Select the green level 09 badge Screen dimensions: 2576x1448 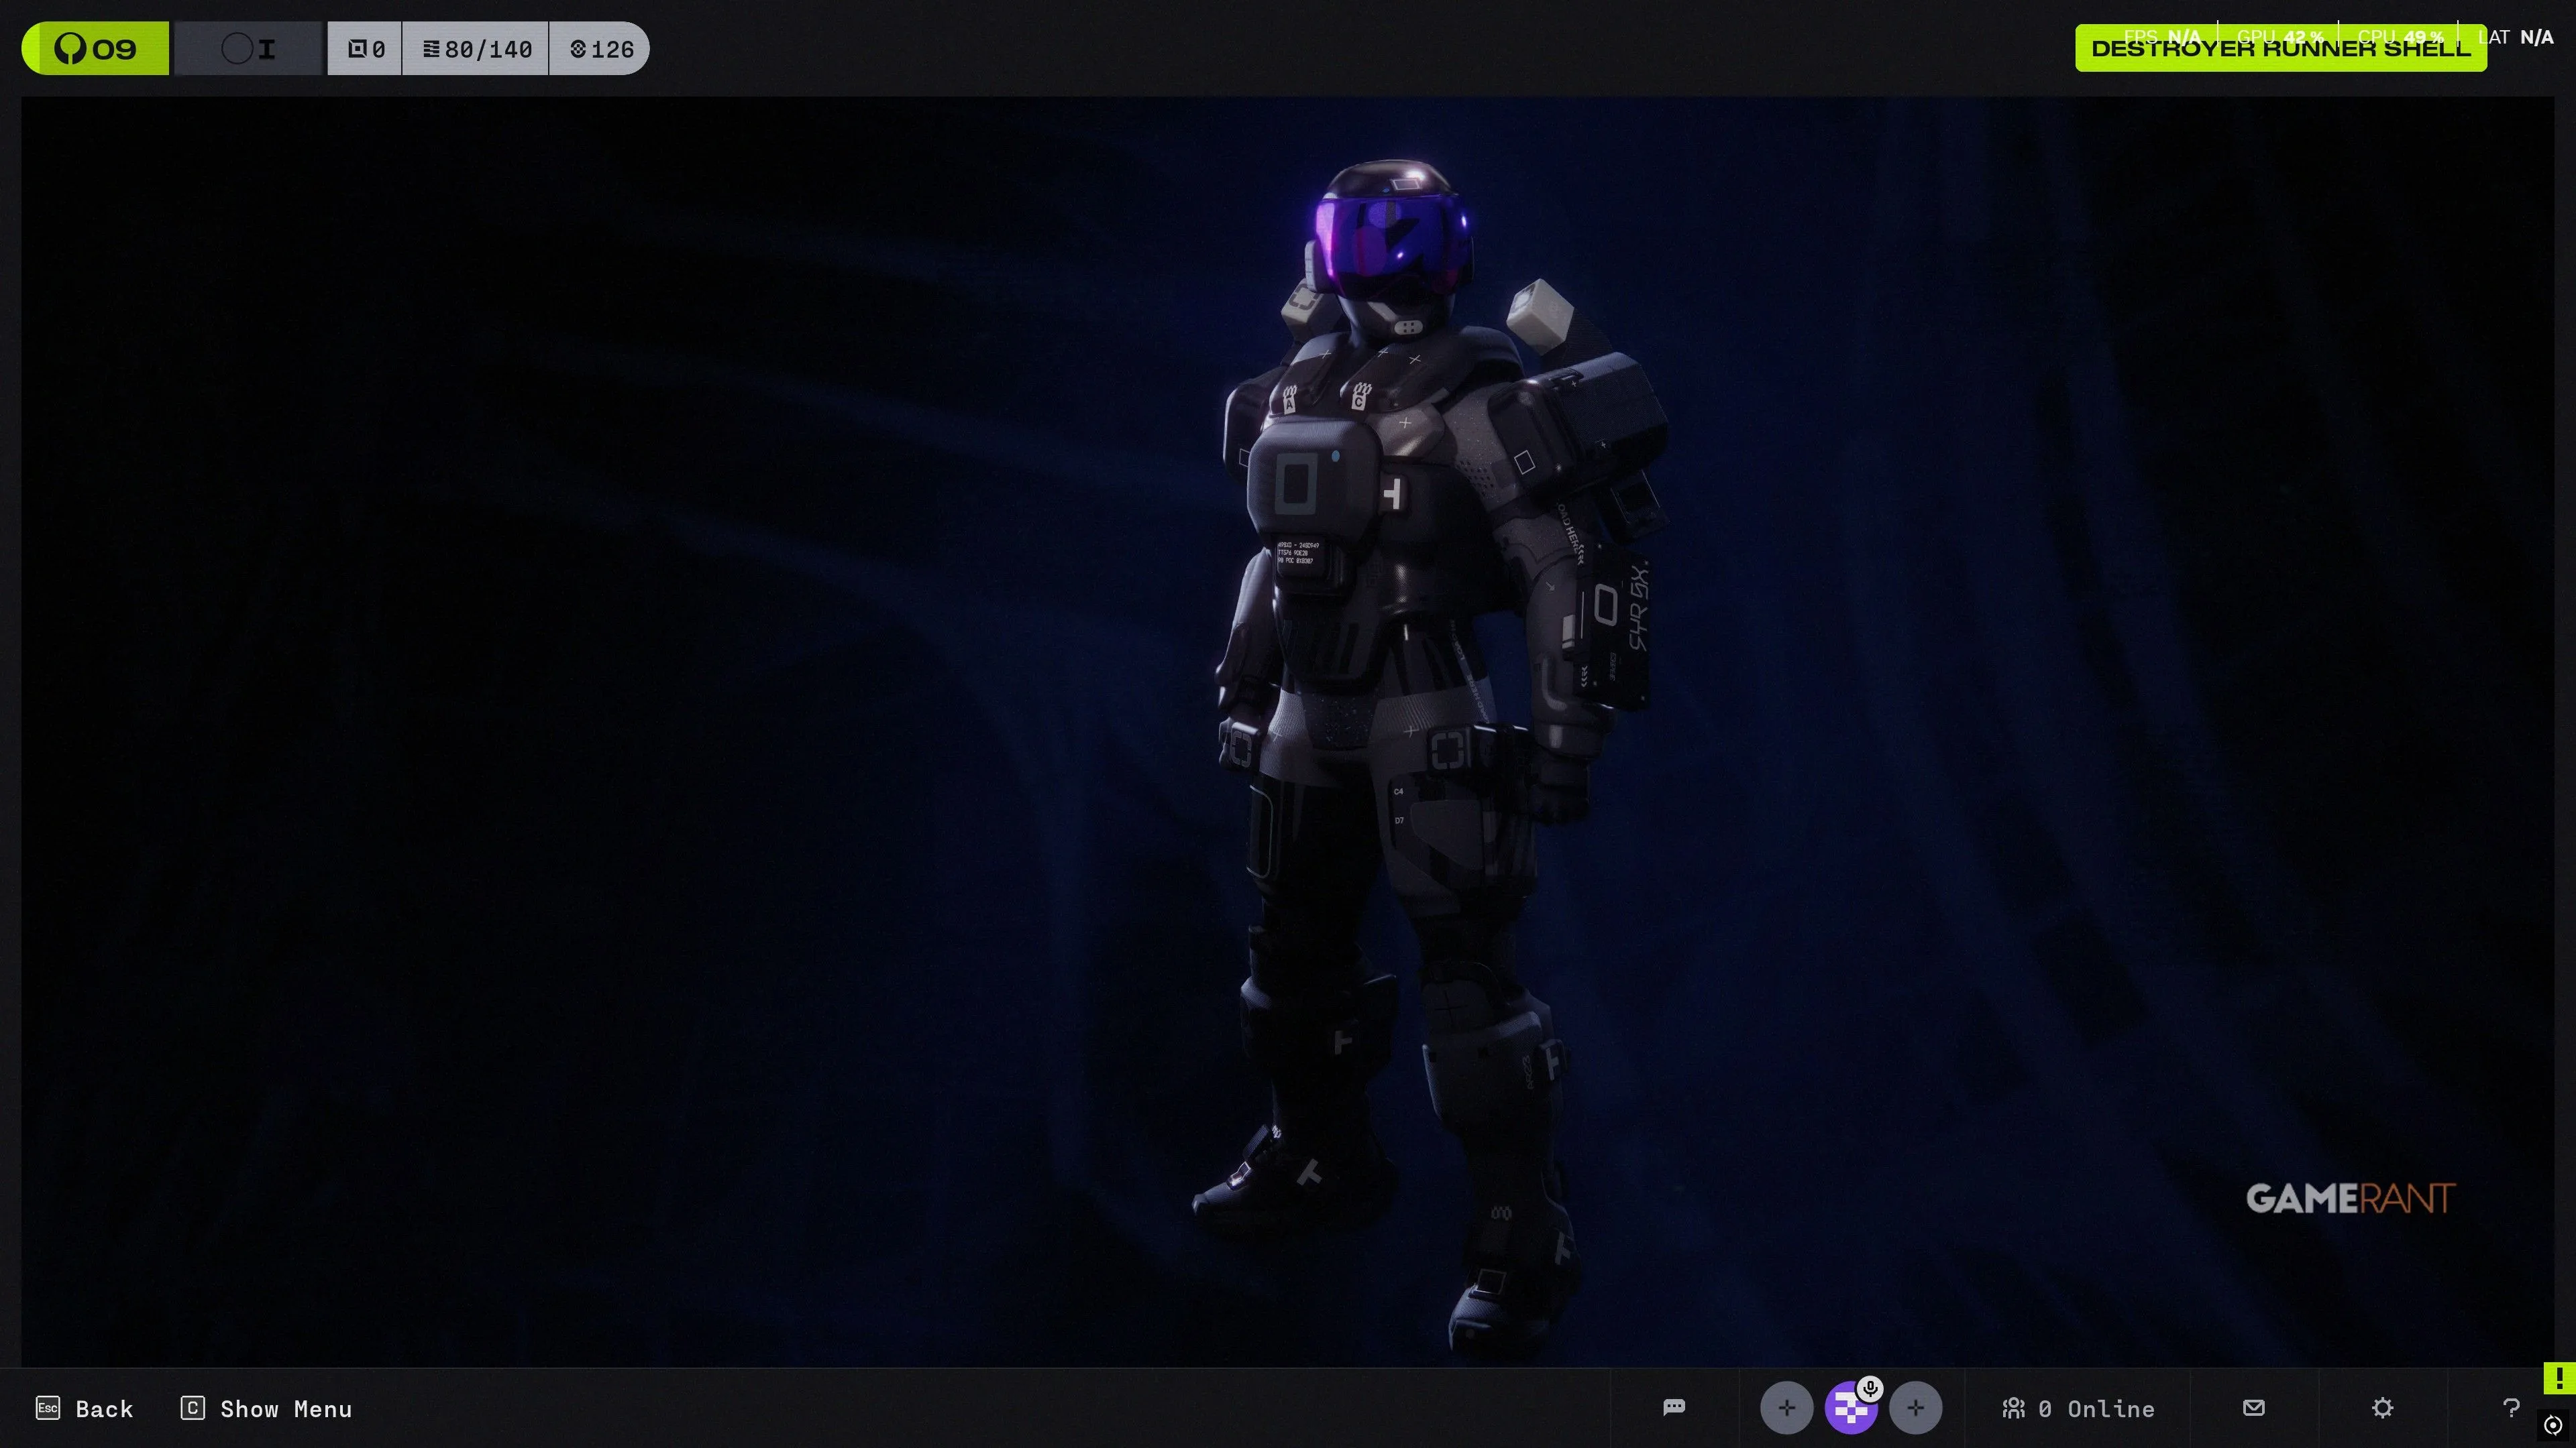coord(96,48)
